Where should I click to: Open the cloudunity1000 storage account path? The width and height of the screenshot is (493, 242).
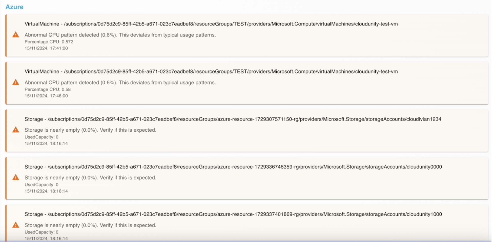[x=233, y=214]
